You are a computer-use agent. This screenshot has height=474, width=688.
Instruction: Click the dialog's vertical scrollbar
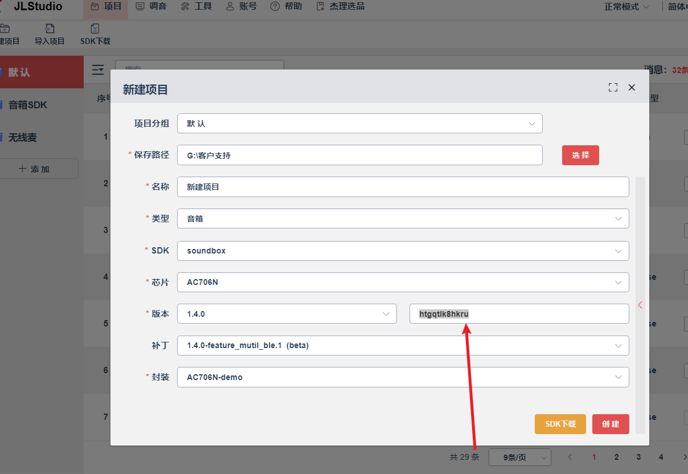(x=640, y=305)
